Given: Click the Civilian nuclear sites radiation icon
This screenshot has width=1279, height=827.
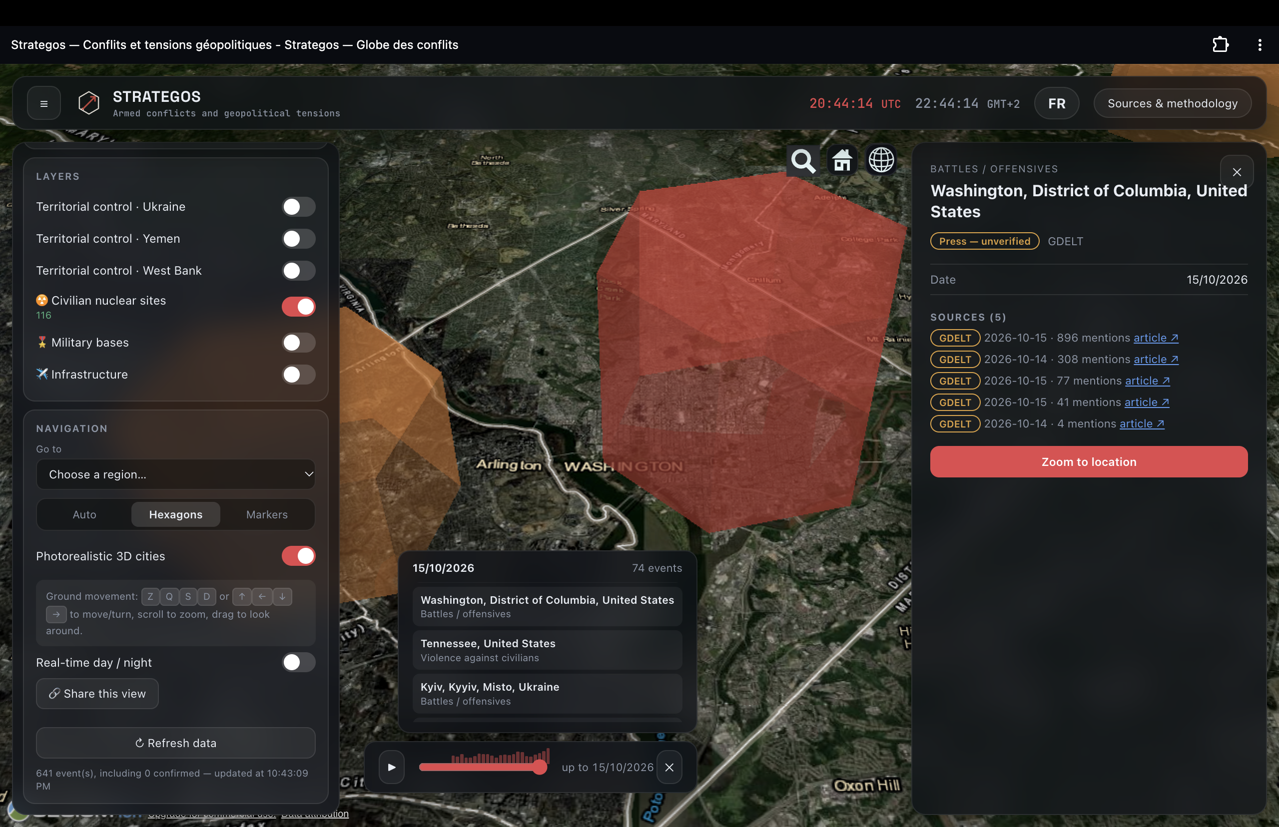Looking at the screenshot, I should coord(42,300).
